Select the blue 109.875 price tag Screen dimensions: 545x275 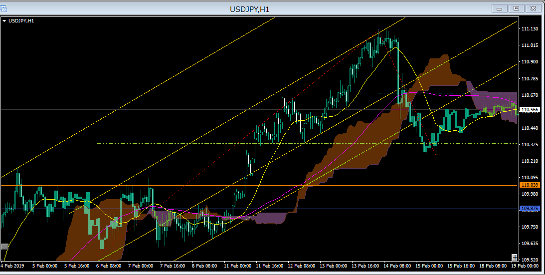(530, 209)
